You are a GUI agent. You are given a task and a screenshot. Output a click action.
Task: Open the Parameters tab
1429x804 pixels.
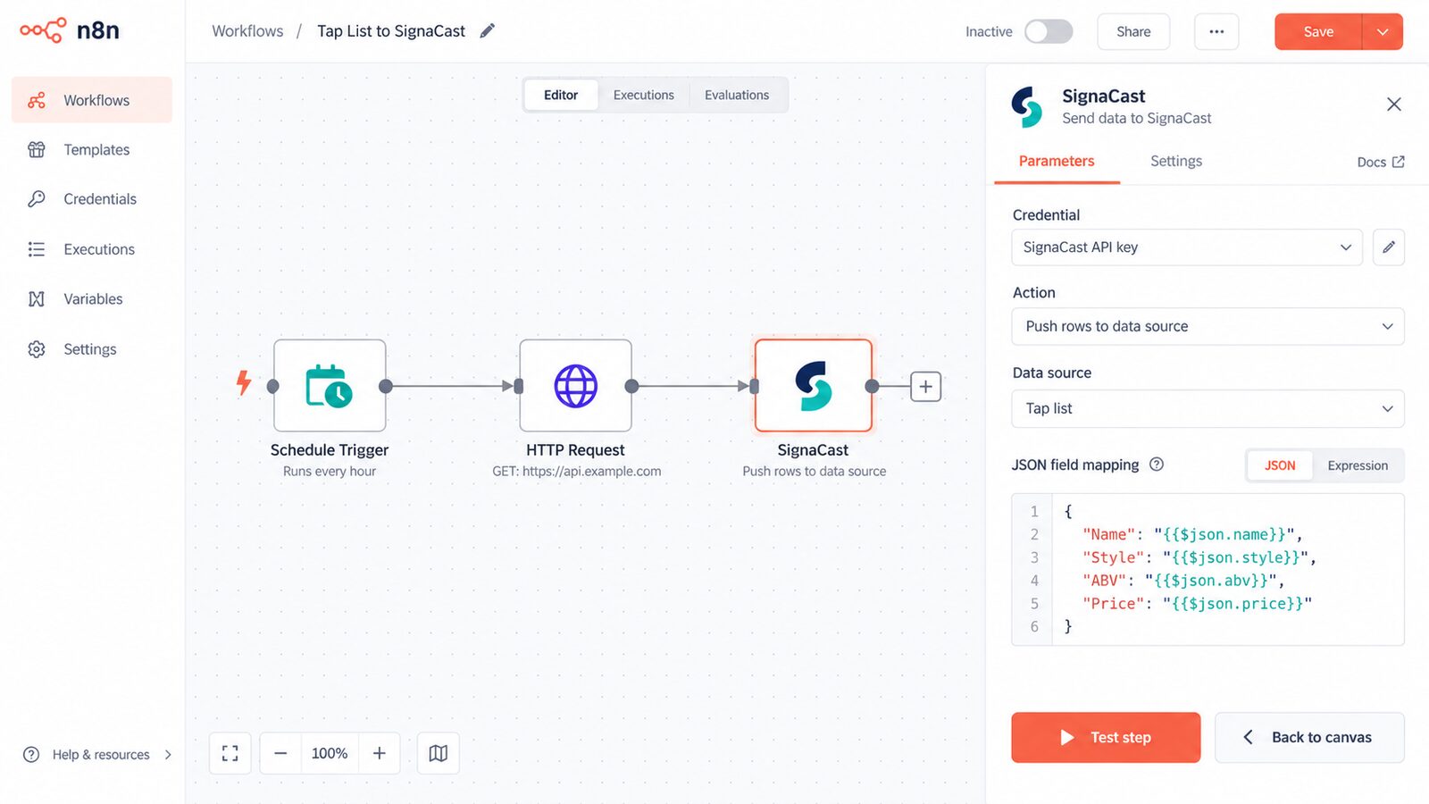[1057, 162]
